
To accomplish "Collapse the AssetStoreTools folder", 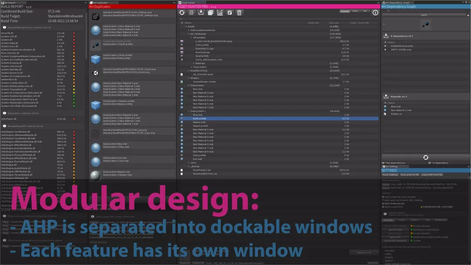I will coord(189,71).
